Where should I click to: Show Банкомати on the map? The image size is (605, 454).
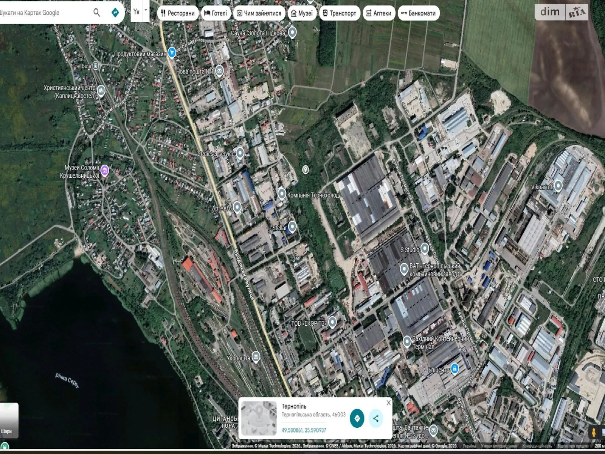tap(418, 13)
